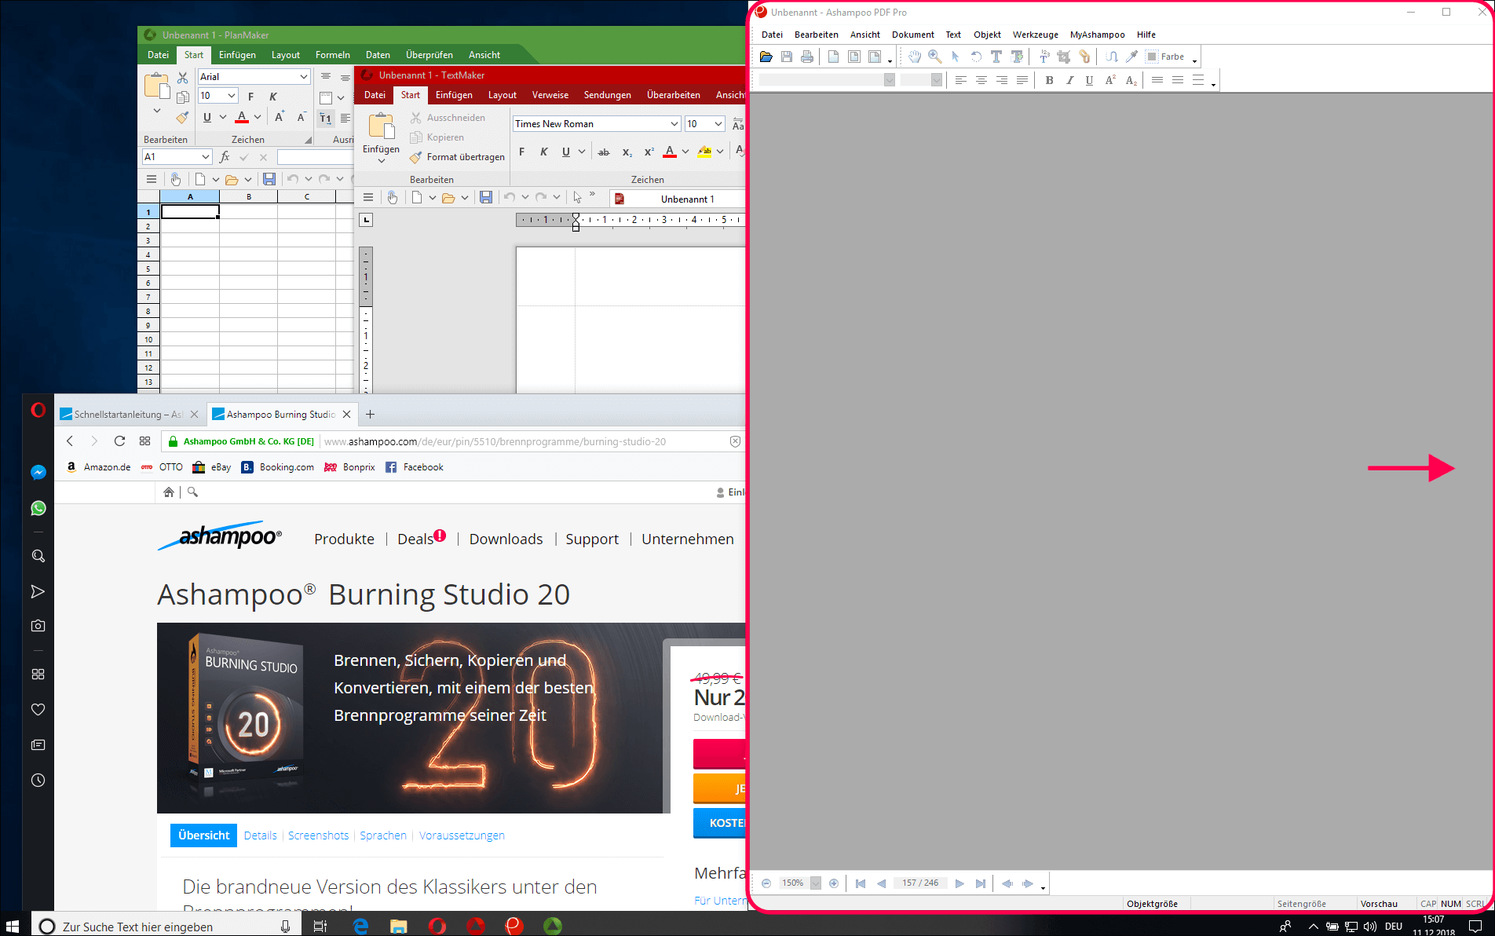Reload the page in Opera
Screen dimensions: 1495x936
(x=119, y=441)
